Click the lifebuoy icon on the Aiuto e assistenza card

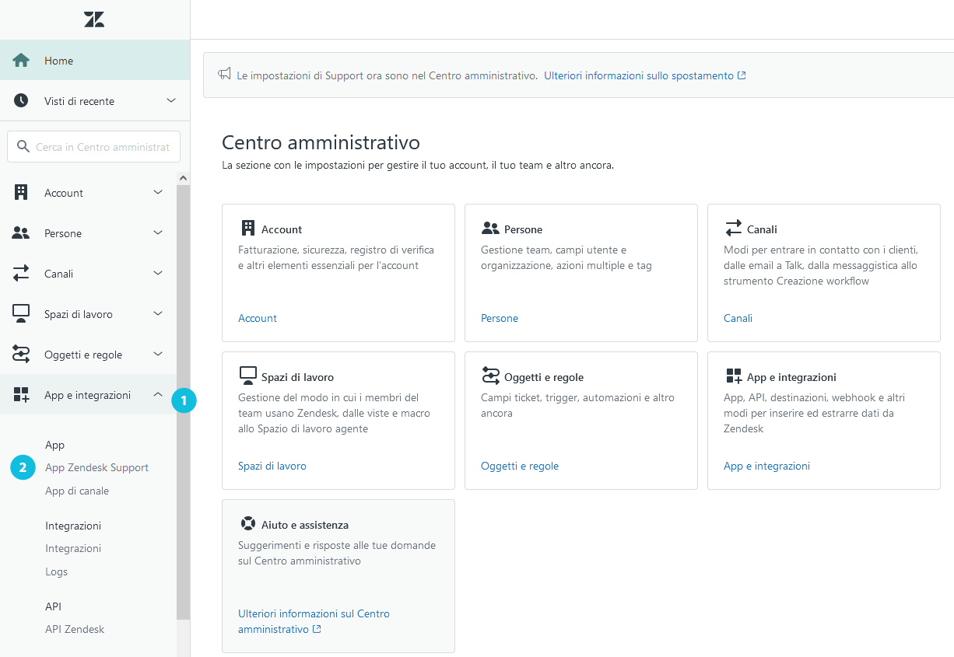coord(248,524)
